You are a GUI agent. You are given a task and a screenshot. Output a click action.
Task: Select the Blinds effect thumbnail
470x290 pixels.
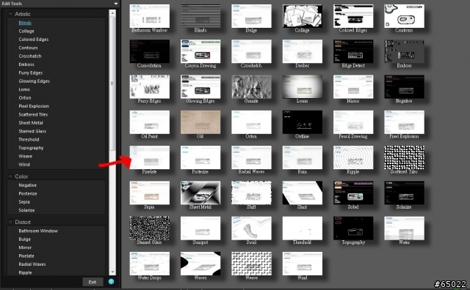click(200, 16)
